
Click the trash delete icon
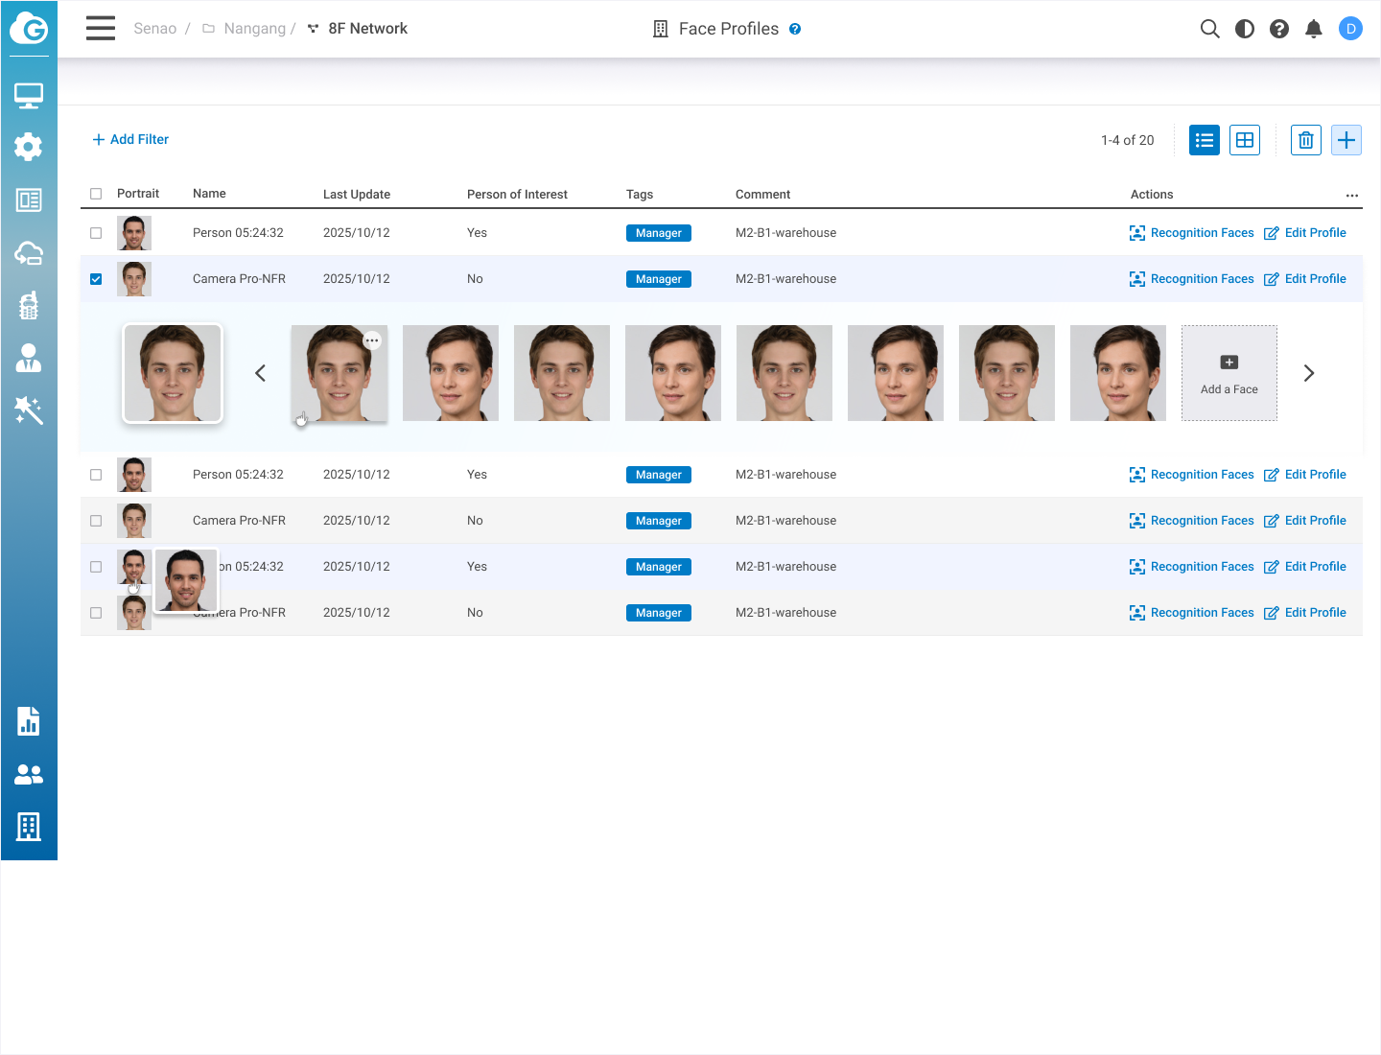1305,140
